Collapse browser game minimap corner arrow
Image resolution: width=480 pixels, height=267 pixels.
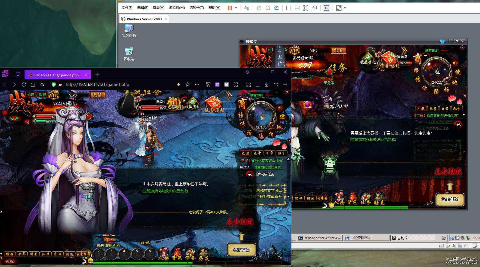click(287, 92)
